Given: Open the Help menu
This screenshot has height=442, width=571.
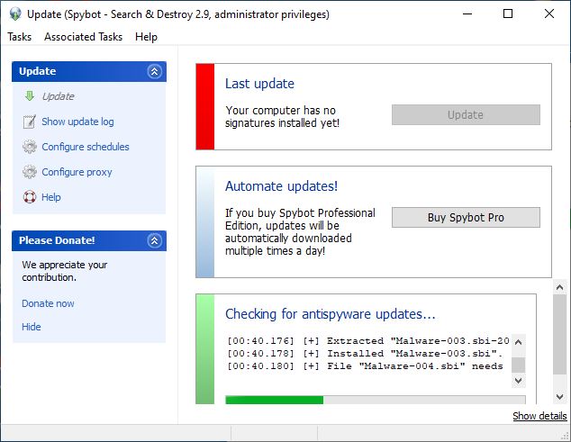Looking at the screenshot, I should tap(146, 37).
